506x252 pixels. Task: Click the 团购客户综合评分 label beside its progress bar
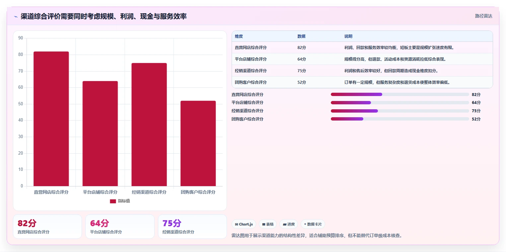tap(248, 119)
